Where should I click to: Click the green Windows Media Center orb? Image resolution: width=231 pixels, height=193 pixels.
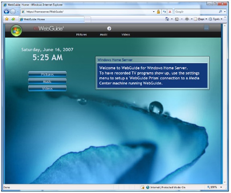(x=16, y=31)
